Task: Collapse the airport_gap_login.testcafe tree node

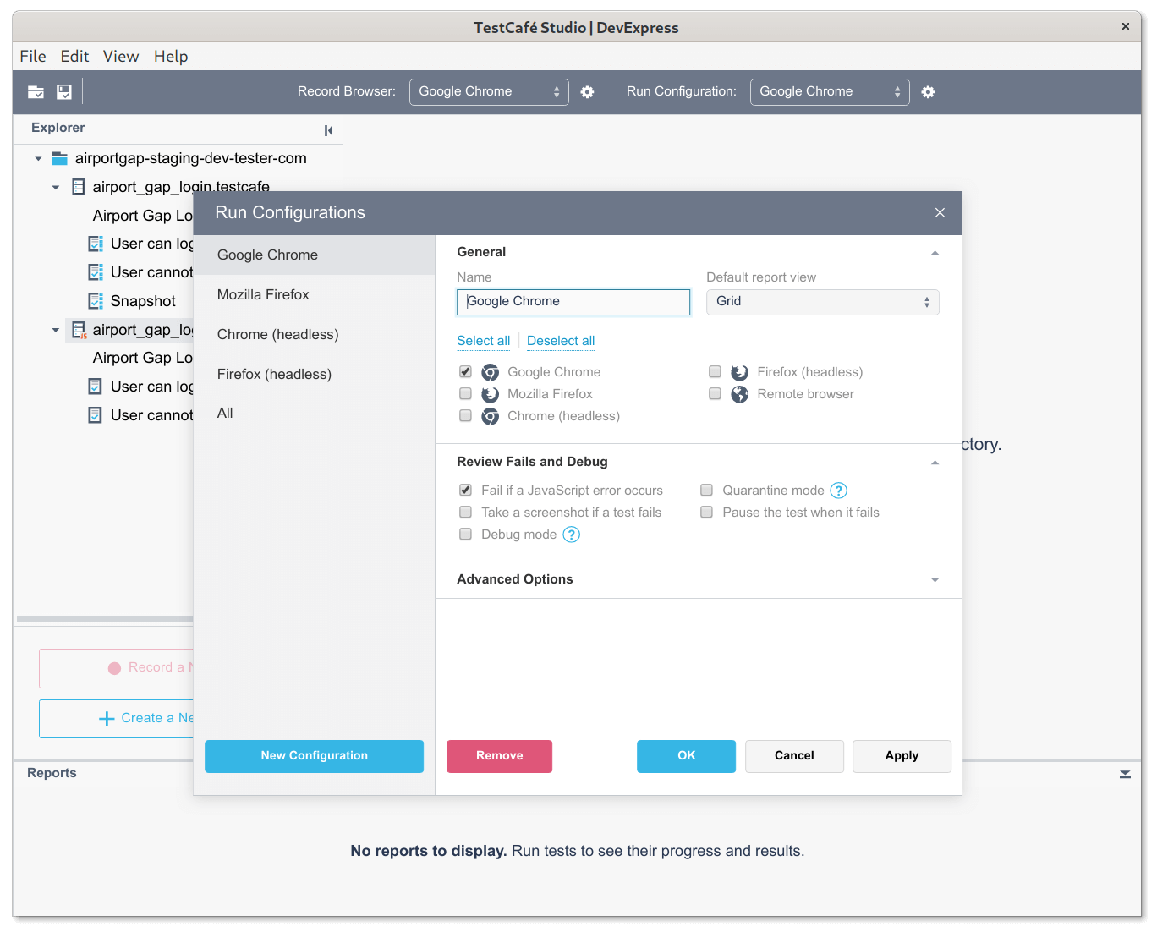Action: [56, 188]
